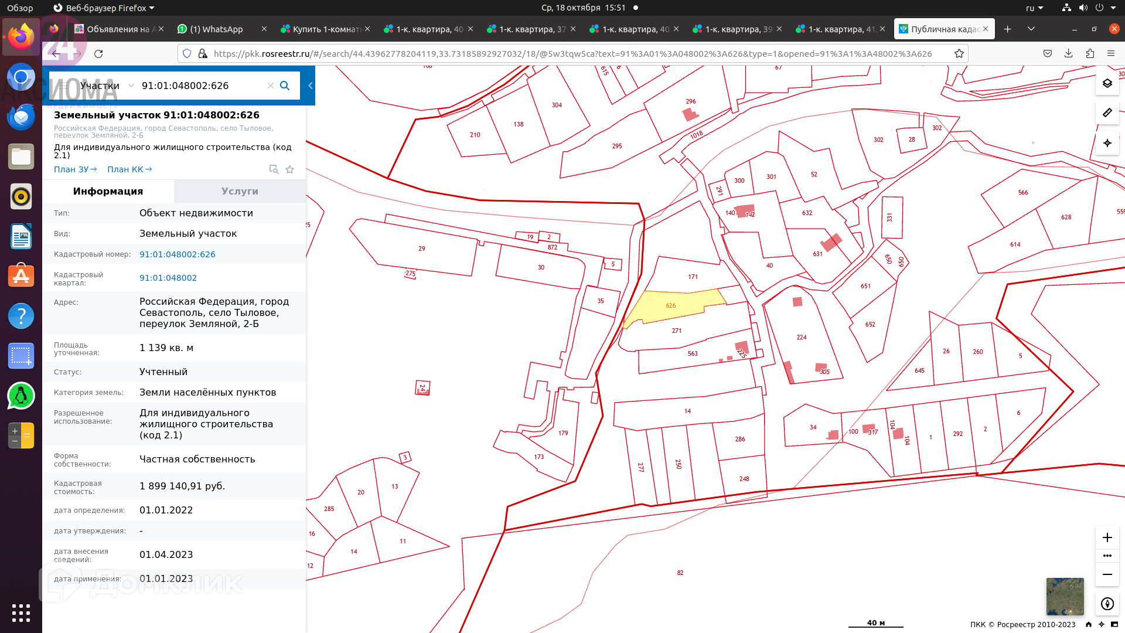Zoom in on the map
Image resolution: width=1125 pixels, height=633 pixels.
(1107, 537)
